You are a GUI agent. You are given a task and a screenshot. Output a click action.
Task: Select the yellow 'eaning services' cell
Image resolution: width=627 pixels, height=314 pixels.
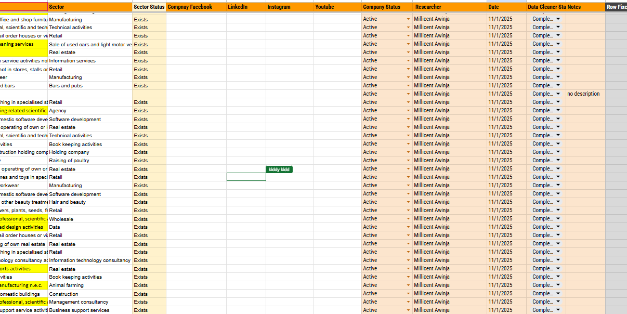tap(23, 44)
